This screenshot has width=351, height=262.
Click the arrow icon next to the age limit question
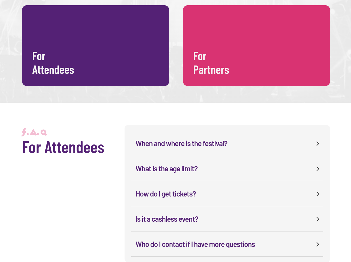[x=318, y=169]
